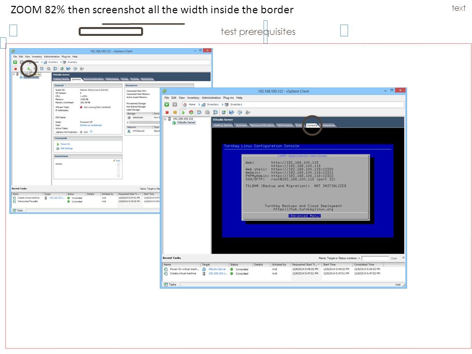Collapse 192.168.100.122 host node in Console window tree

point(165,119)
